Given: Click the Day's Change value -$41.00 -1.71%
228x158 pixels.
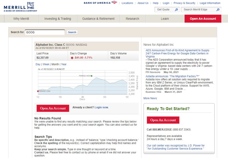Looking at the screenshot, I should 83,58.
